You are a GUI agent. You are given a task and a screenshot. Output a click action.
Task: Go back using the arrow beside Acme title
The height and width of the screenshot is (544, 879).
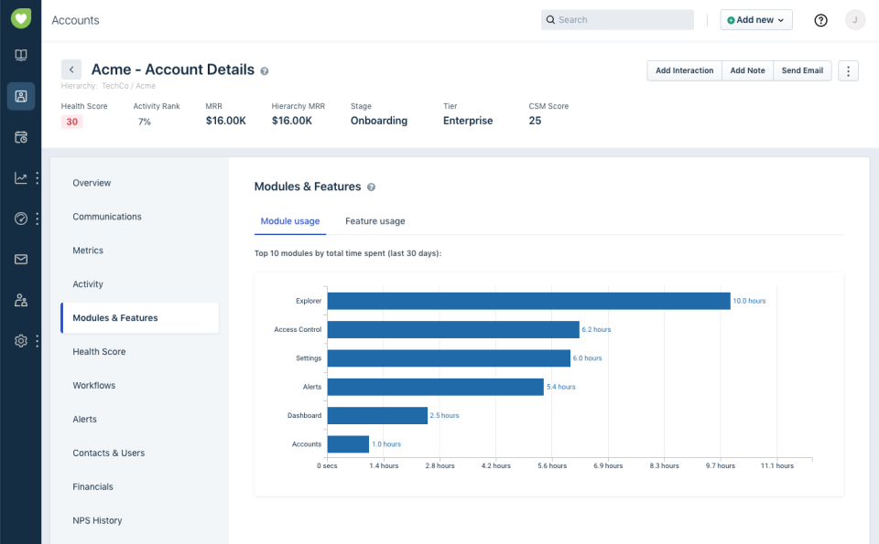[x=71, y=69]
